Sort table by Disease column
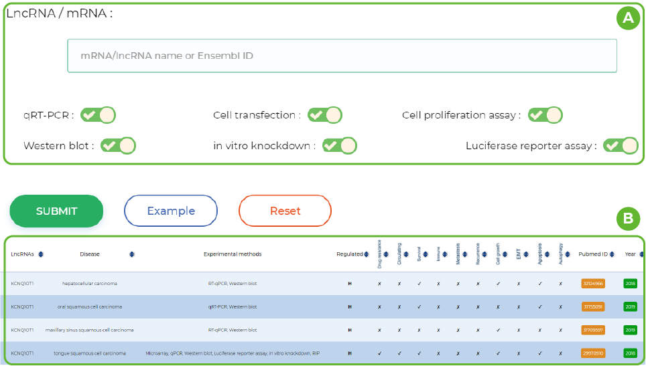The height and width of the screenshot is (366, 646). coord(131,254)
